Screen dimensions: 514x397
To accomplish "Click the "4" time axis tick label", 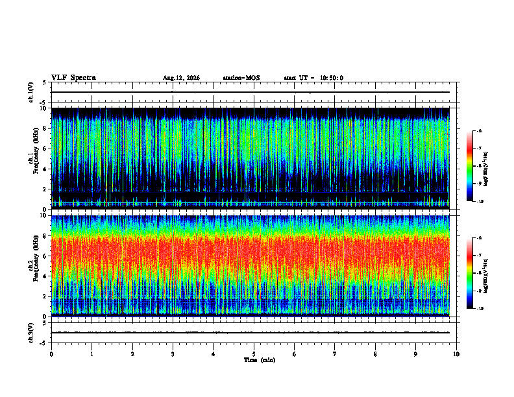I will (x=214, y=354).
